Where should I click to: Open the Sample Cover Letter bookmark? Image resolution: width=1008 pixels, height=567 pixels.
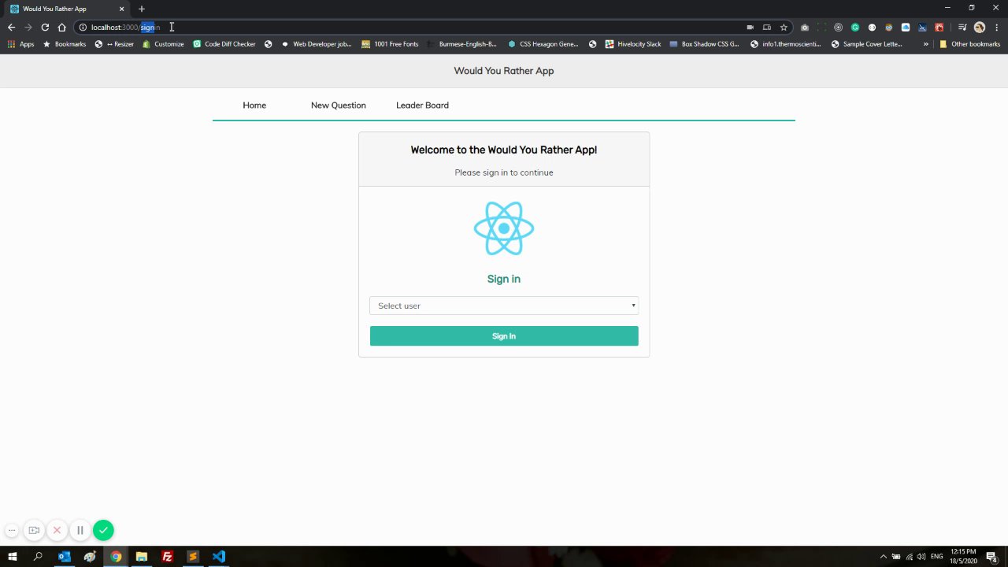867,44
